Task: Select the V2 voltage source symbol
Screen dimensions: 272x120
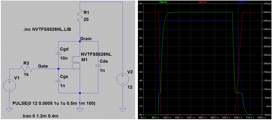Action: [x=123, y=80]
